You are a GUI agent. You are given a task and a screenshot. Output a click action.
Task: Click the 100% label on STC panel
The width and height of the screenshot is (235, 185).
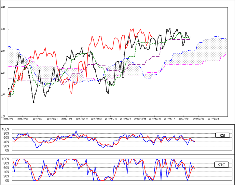coord(6,159)
